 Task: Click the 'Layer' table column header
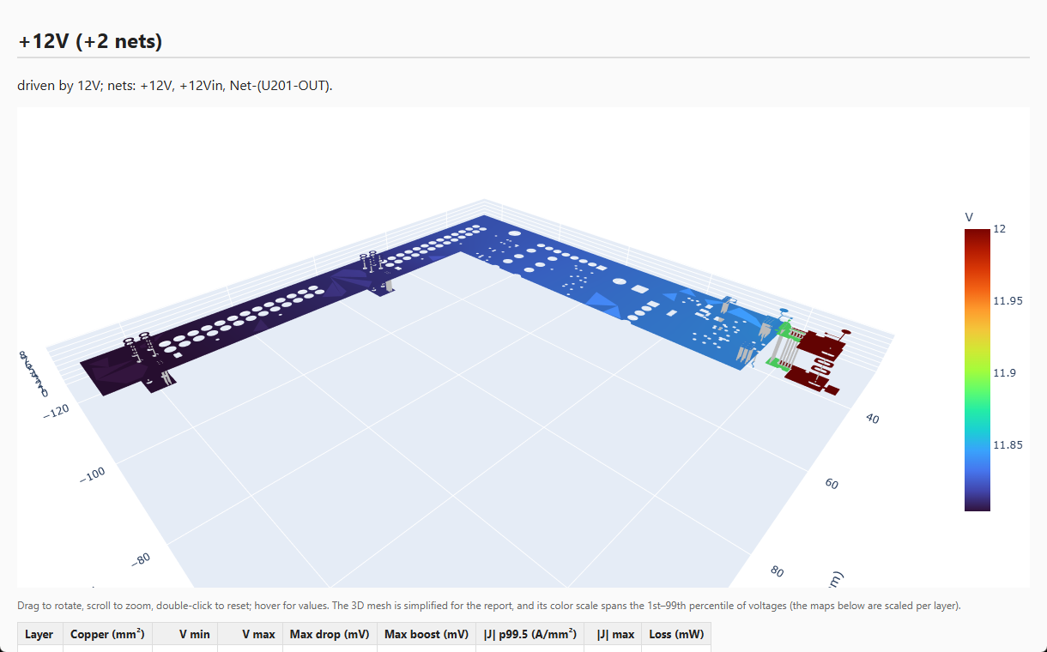click(39, 635)
